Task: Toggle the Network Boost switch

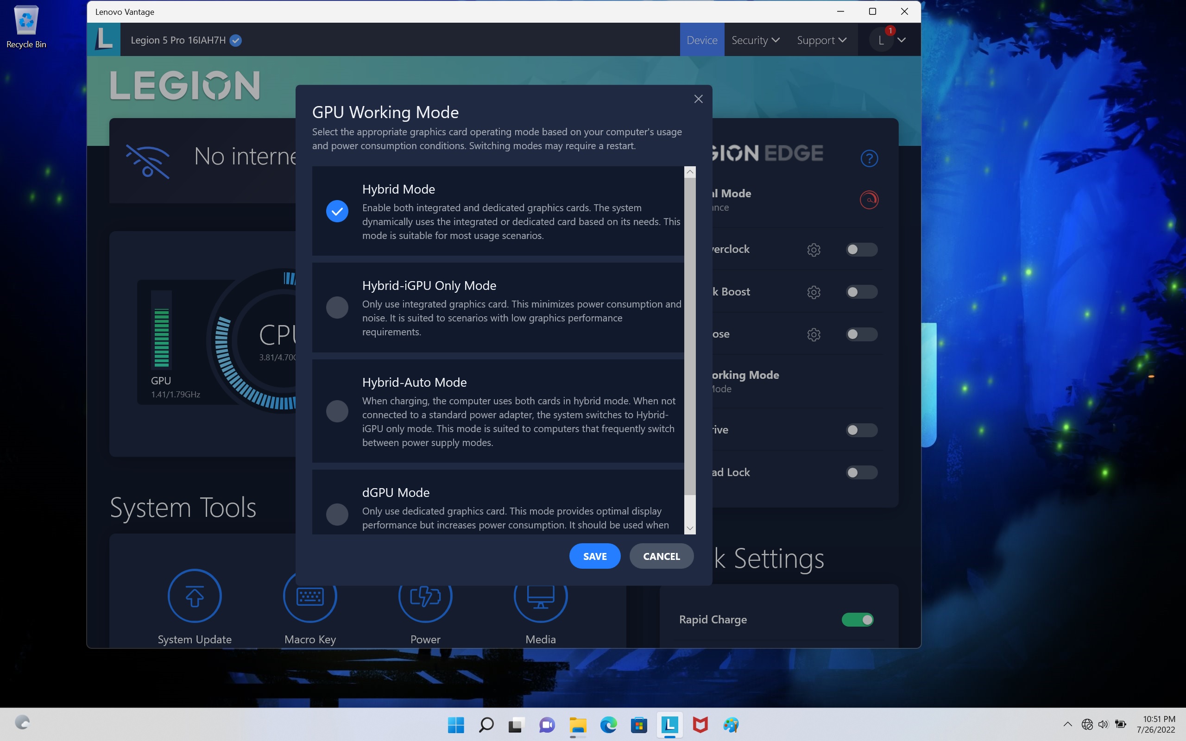Action: 862,292
